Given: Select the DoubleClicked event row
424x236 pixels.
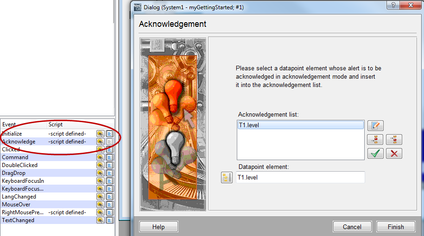Looking at the screenshot, I should click(x=57, y=165).
